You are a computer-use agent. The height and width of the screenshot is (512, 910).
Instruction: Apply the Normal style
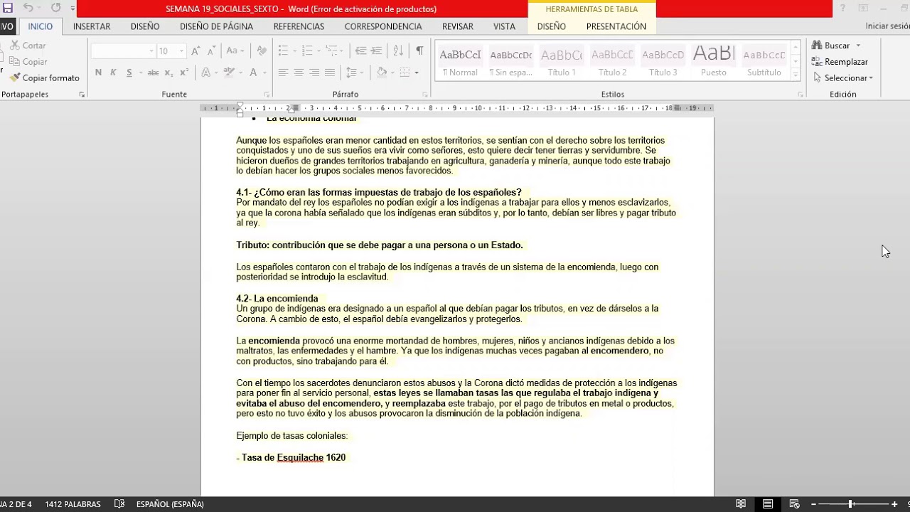460,61
